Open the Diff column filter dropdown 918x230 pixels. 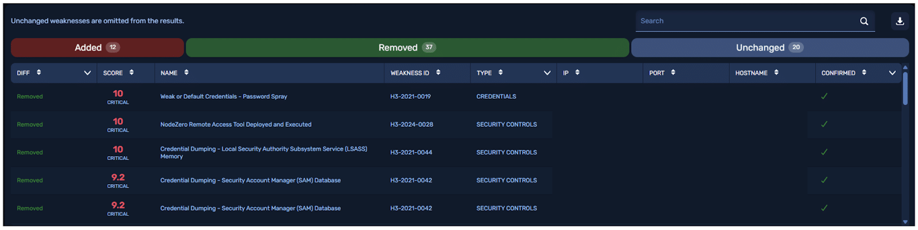[87, 73]
